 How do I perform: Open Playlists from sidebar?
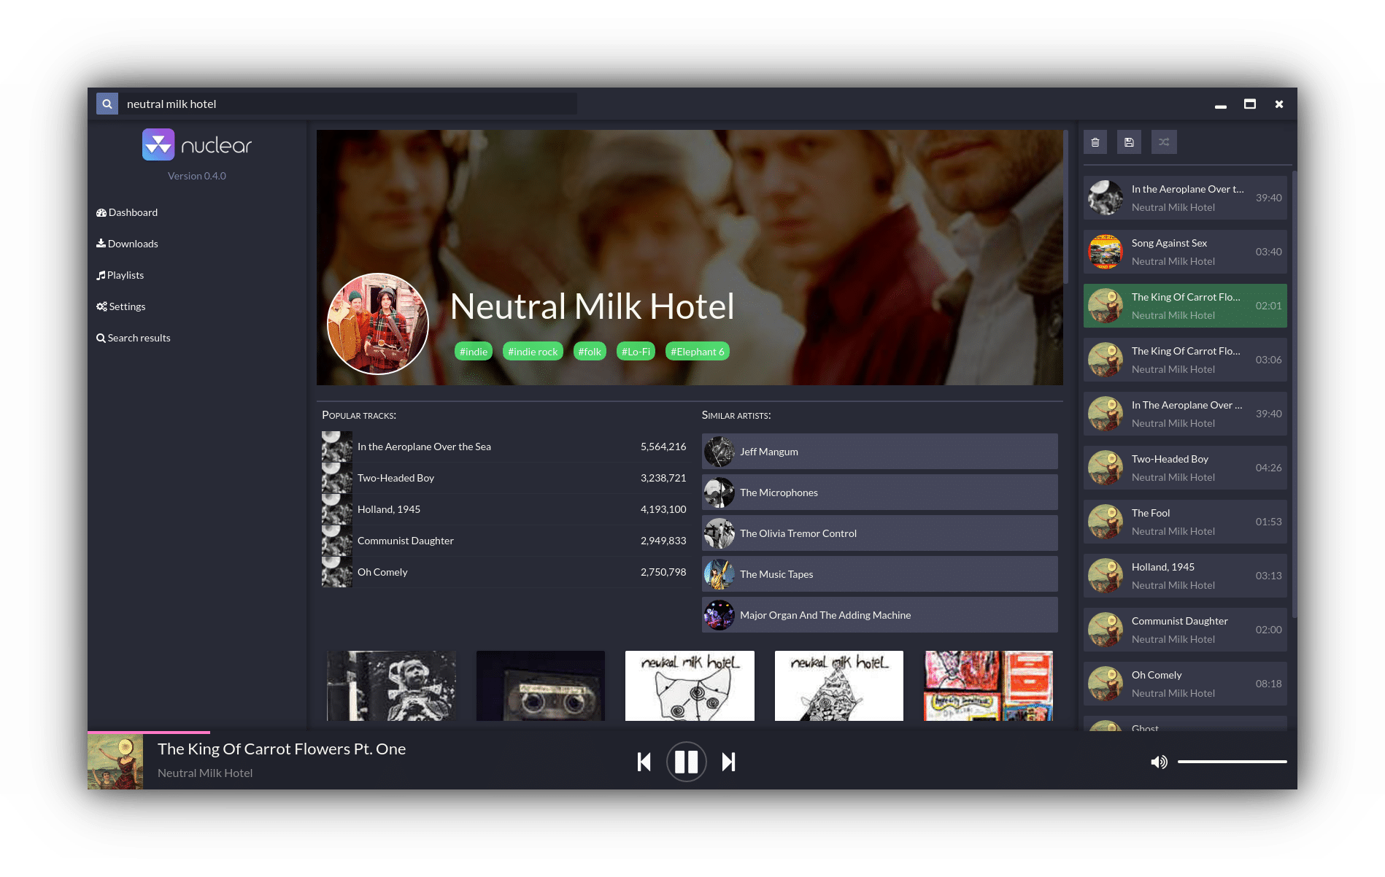[120, 275]
